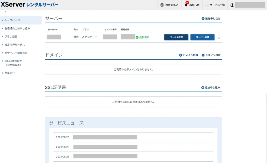Click the red notification count badge
This screenshot has width=267, height=163.
point(187,2)
